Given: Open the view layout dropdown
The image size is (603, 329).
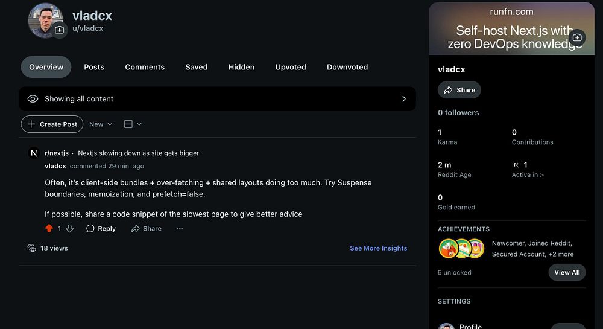Looking at the screenshot, I should click(133, 124).
